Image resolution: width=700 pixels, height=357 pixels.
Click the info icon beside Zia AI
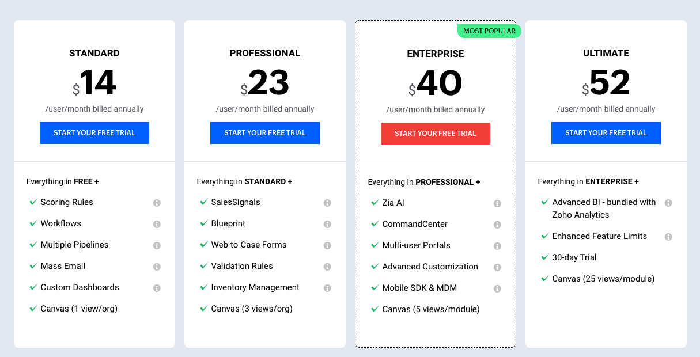(x=497, y=204)
